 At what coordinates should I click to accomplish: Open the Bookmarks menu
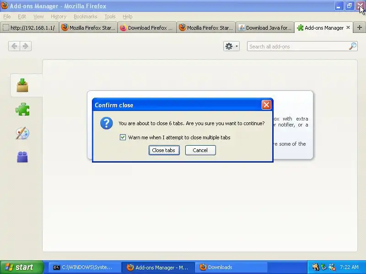[x=85, y=16]
